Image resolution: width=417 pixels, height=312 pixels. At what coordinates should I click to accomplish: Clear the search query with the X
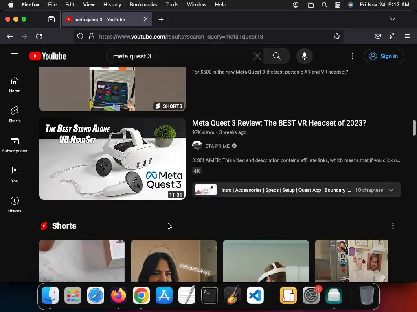coord(257,56)
